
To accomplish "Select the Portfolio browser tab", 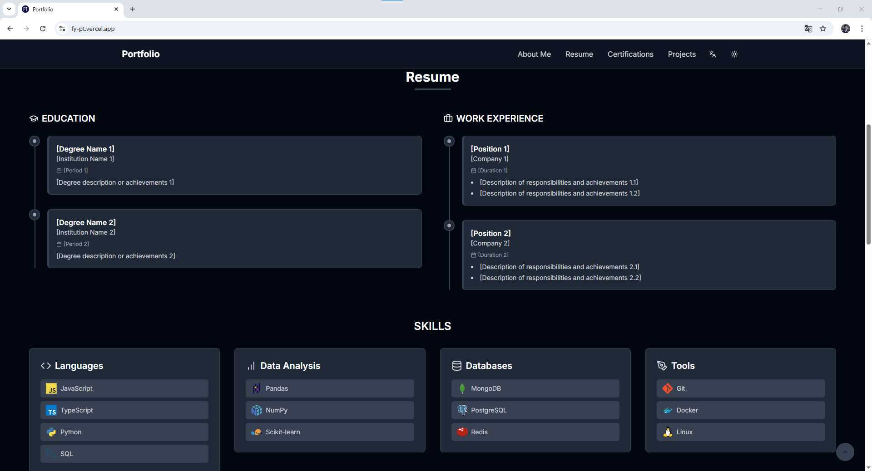I will (x=70, y=9).
